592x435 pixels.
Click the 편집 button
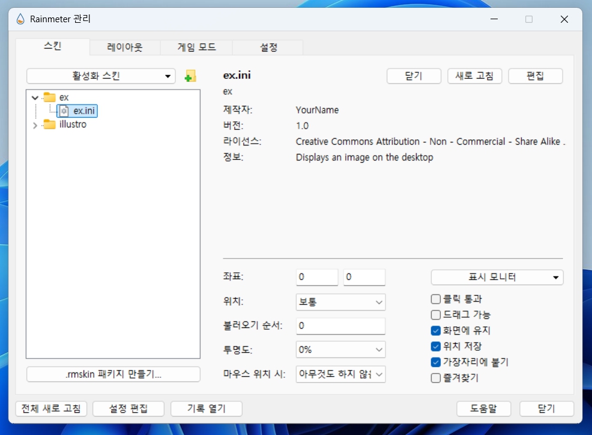[x=536, y=76]
